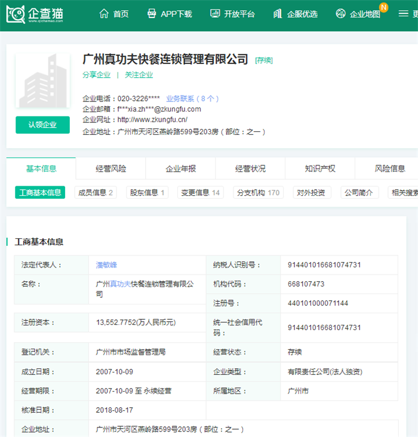Click header address 广州市天河区燕岭路599号203房

[168, 131]
